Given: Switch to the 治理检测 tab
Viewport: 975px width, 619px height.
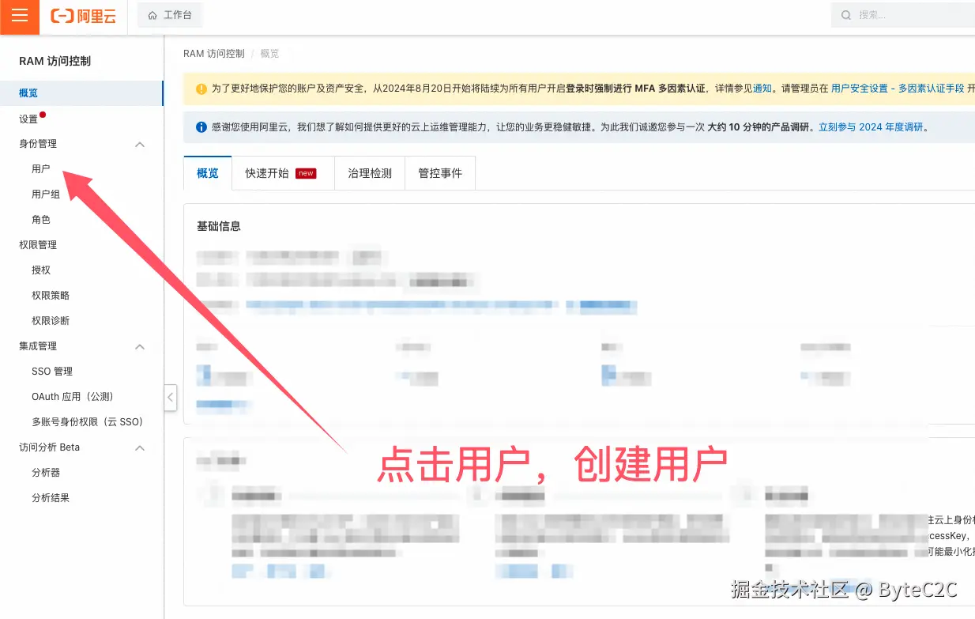Looking at the screenshot, I should 370,173.
